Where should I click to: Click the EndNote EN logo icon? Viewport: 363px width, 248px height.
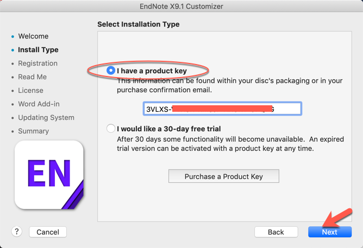coord(49,175)
